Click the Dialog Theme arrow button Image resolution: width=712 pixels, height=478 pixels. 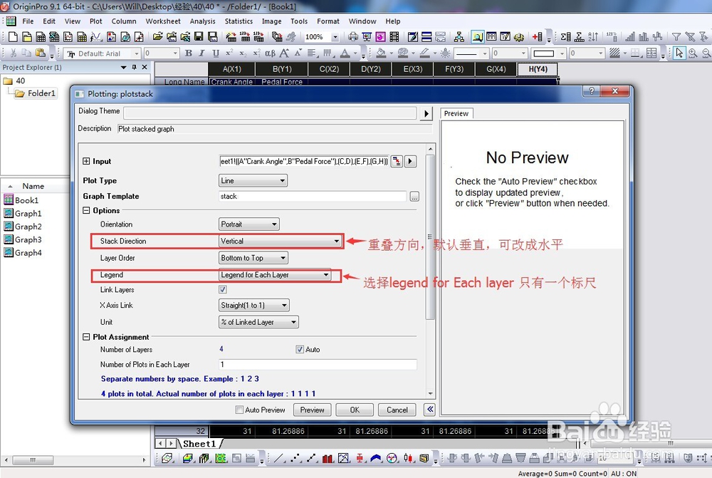click(426, 113)
